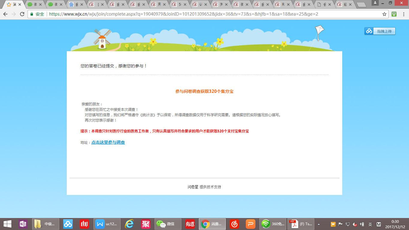Open the Windows Start menu
Image resolution: width=409 pixels, height=230 pixels.
(x=7, y=224)
